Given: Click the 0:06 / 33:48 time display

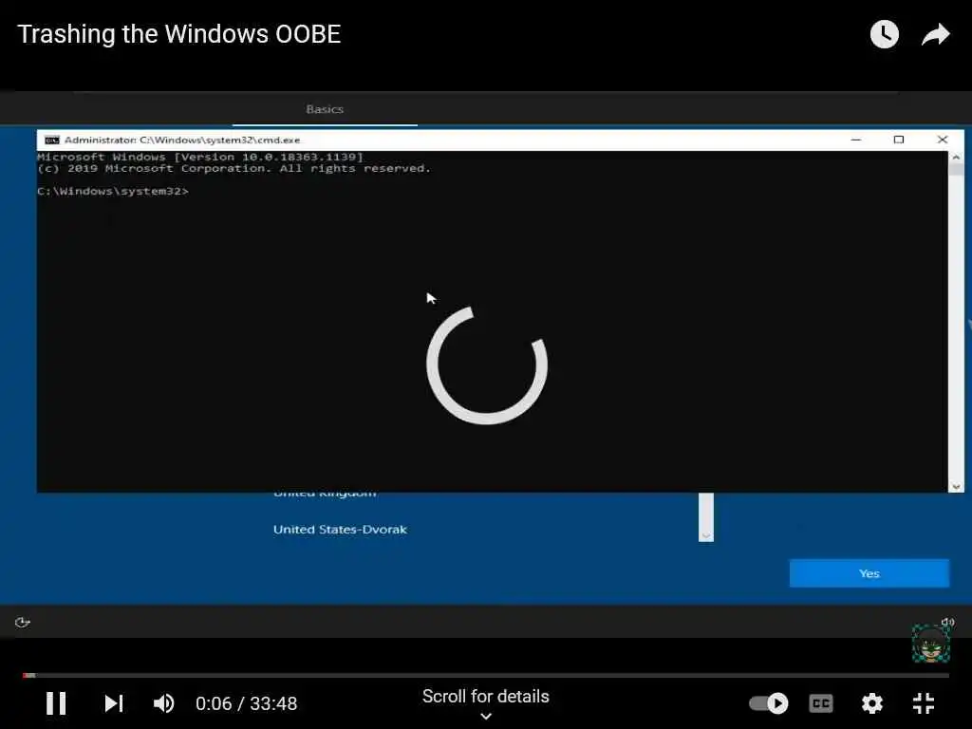Looking at the screenshot, I should click(x=246, y=703).
